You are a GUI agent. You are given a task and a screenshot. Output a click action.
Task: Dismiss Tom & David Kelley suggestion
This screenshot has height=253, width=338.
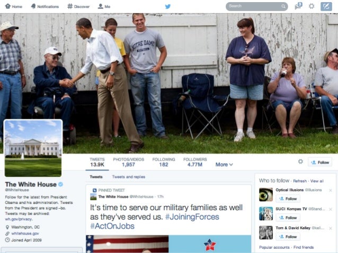click(x=331, y=228)
